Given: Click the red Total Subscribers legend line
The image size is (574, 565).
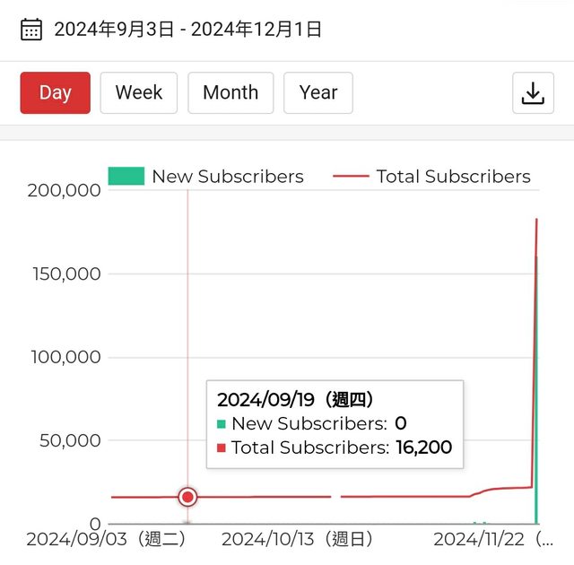Looking at the screenshot, I should 351,177.
